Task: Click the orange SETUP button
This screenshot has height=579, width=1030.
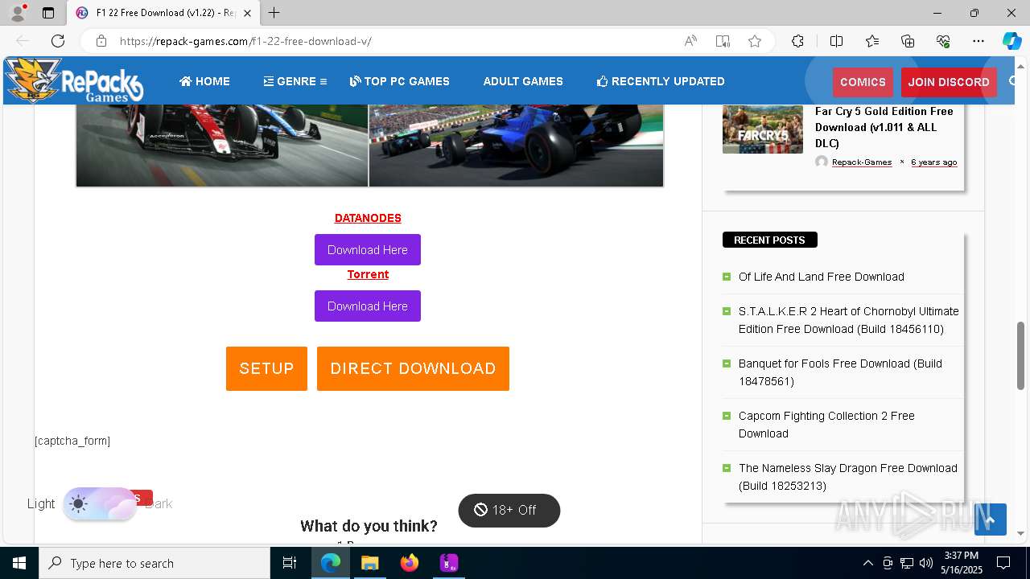Action: 266,368
